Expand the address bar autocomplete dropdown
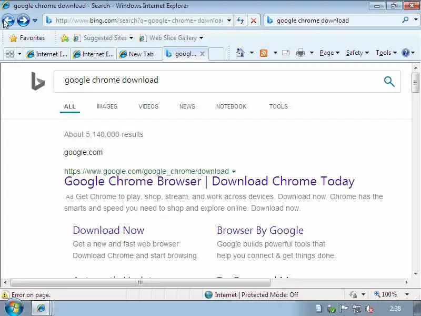Screen dimensions: 421x316 (x=229, y=21)
